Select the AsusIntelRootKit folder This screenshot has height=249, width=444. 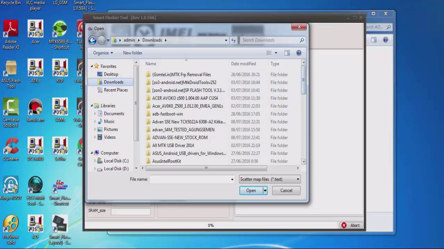tap(166, 161)
